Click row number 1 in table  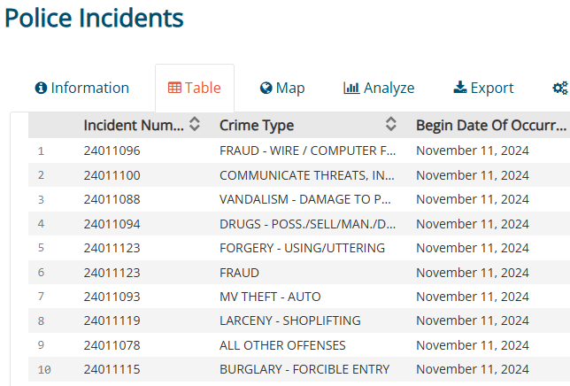click(x=41, y=151)
